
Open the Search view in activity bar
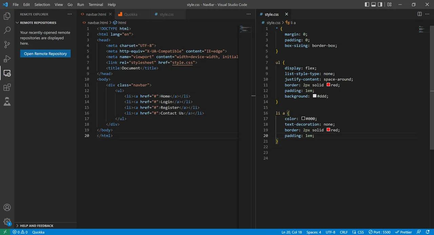point(7,30)
